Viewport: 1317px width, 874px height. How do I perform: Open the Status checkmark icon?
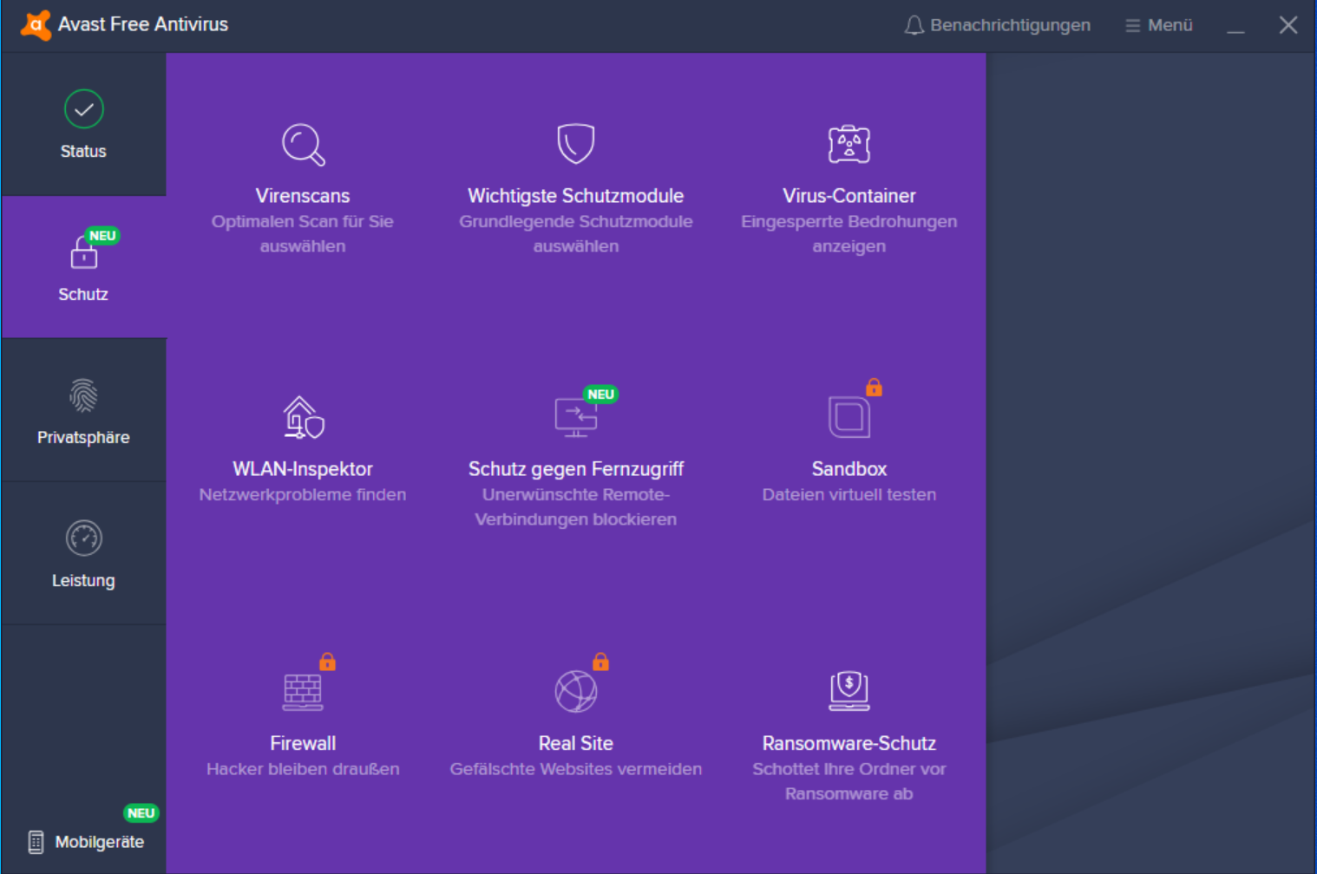(83, 109)
